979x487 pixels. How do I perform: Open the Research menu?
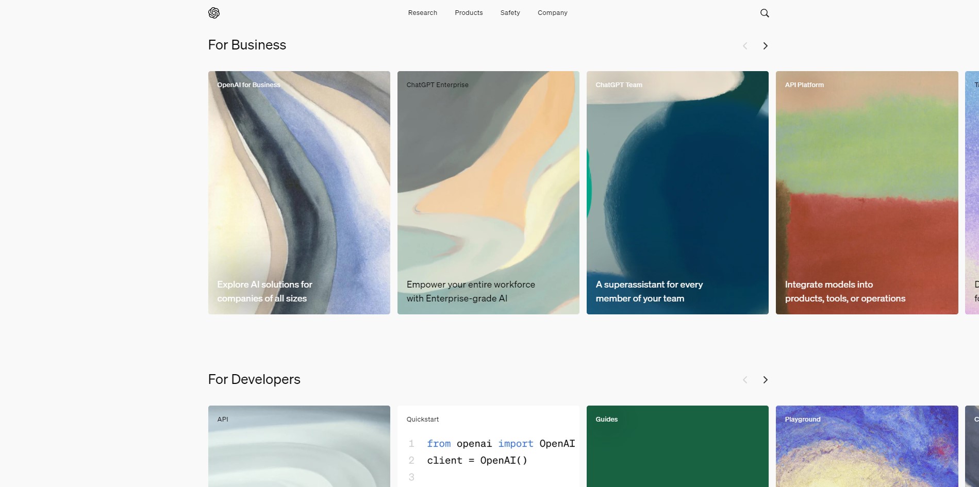click(x=423, y=13)
